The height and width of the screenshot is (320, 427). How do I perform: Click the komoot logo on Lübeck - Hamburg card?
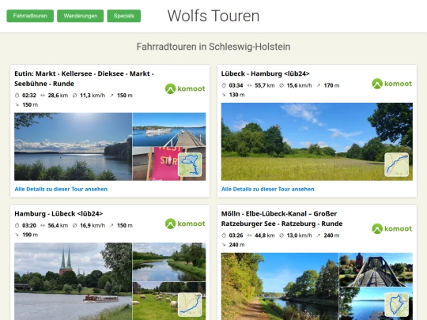coord(392,84)
